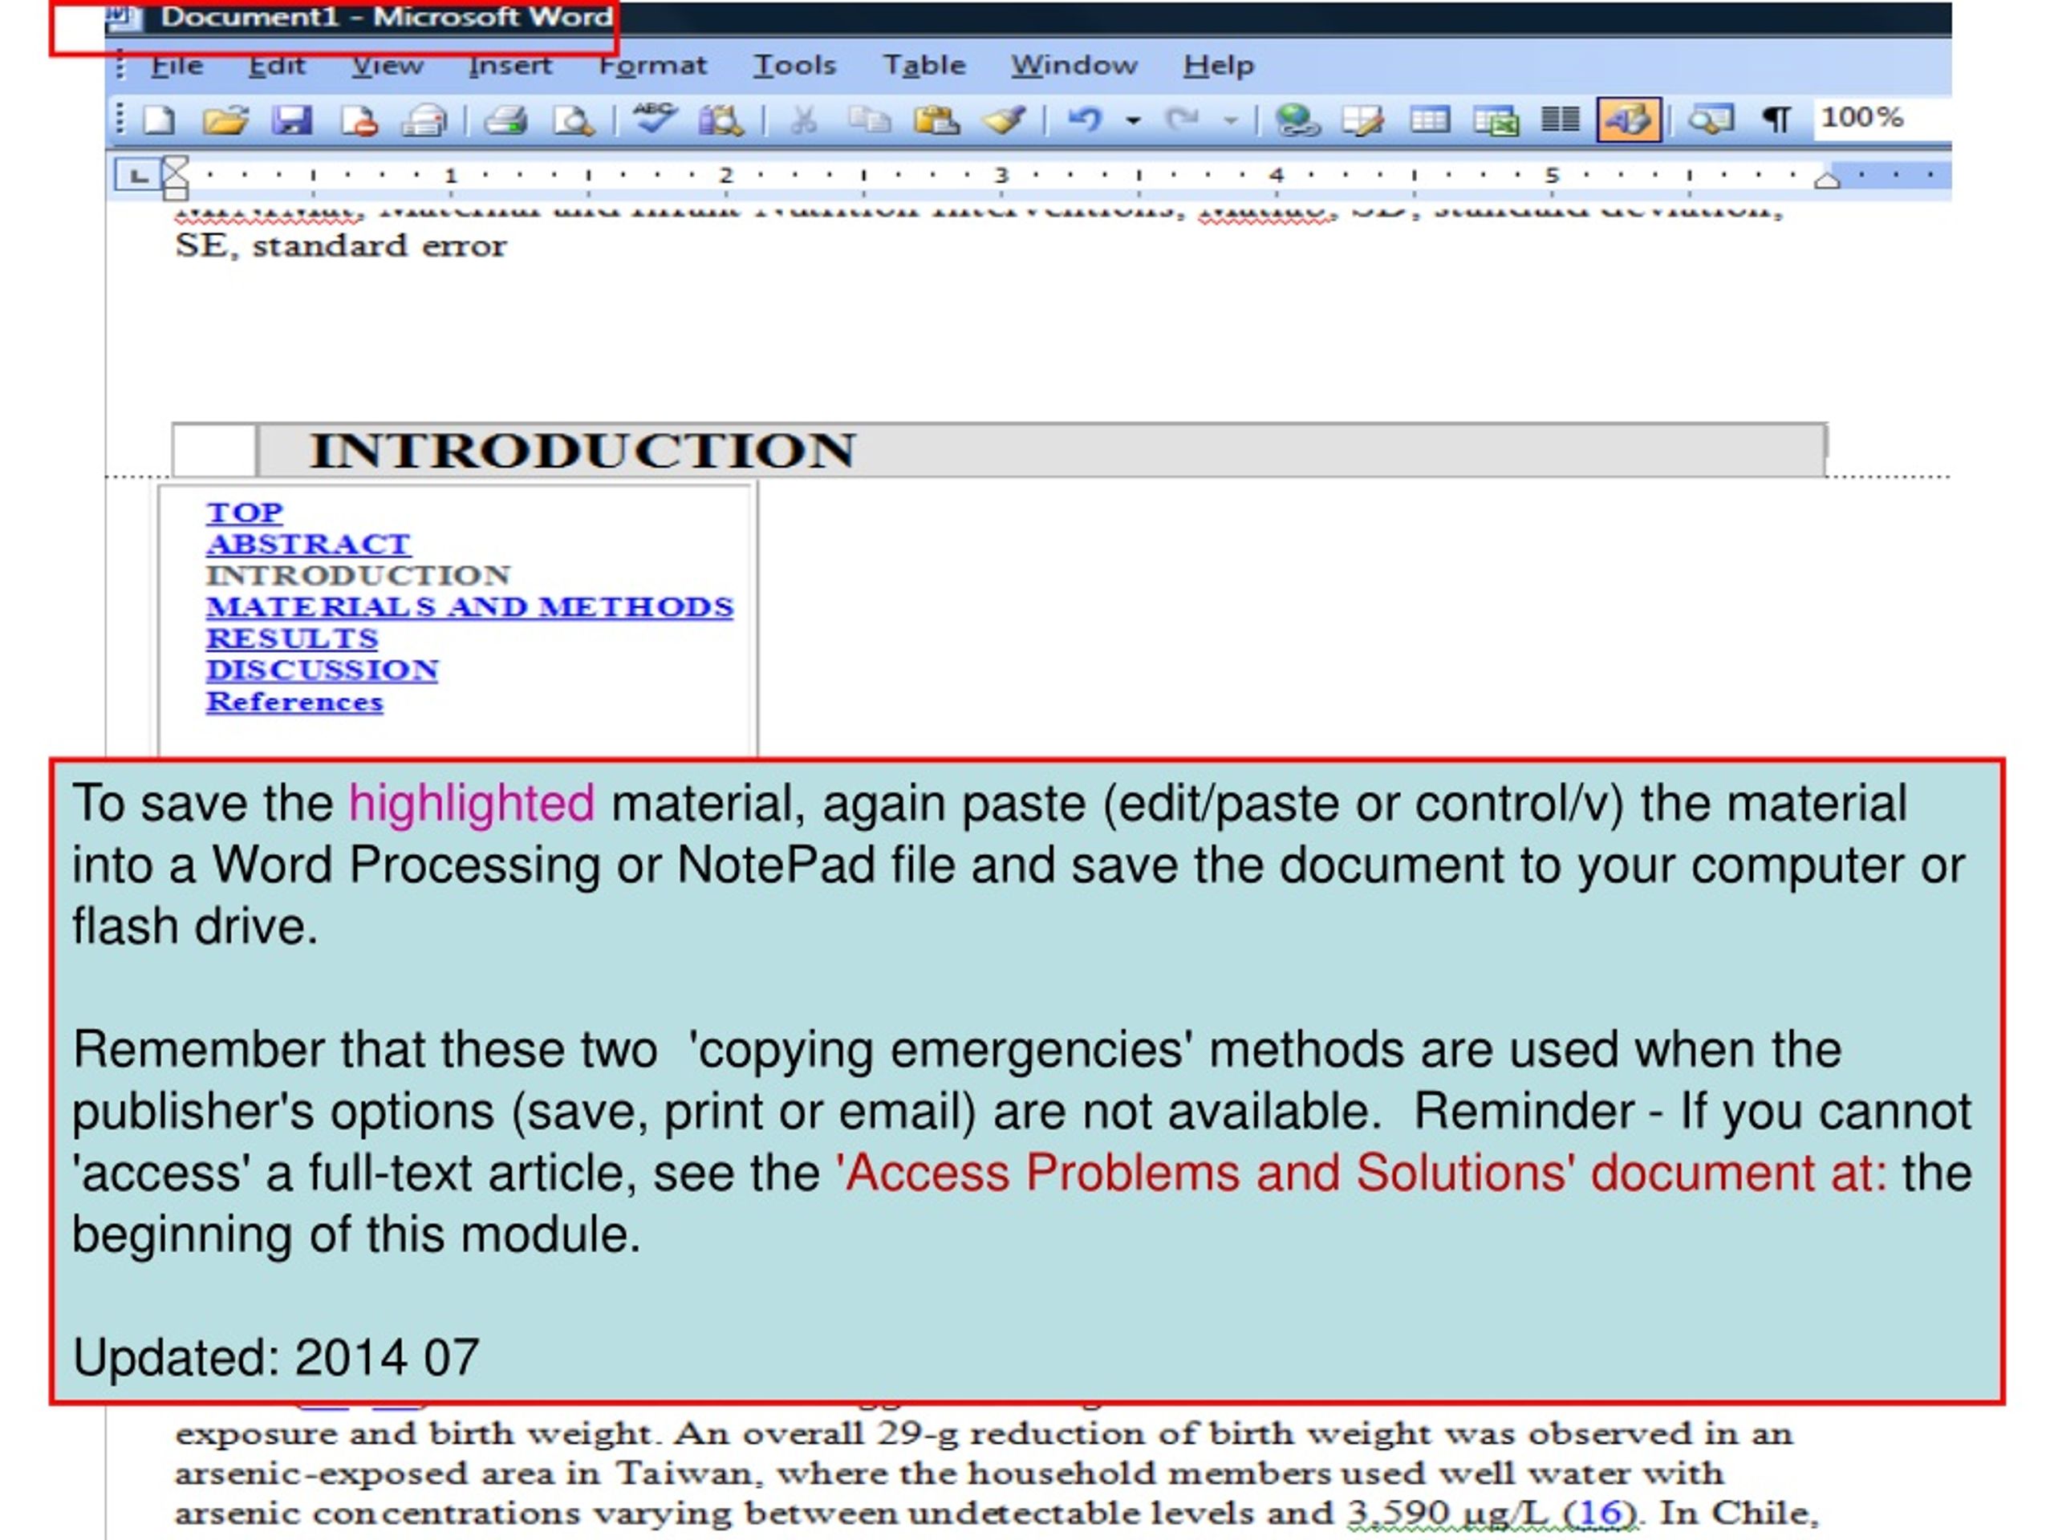2054x1540 pixels.
Task: Click the E-mail document toolbar icon
Action: pyautogui.click(x=424, y=120)
